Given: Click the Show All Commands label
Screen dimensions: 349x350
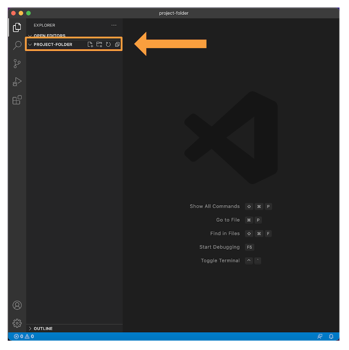Looking at the screenshot, I should click(214, 206).
